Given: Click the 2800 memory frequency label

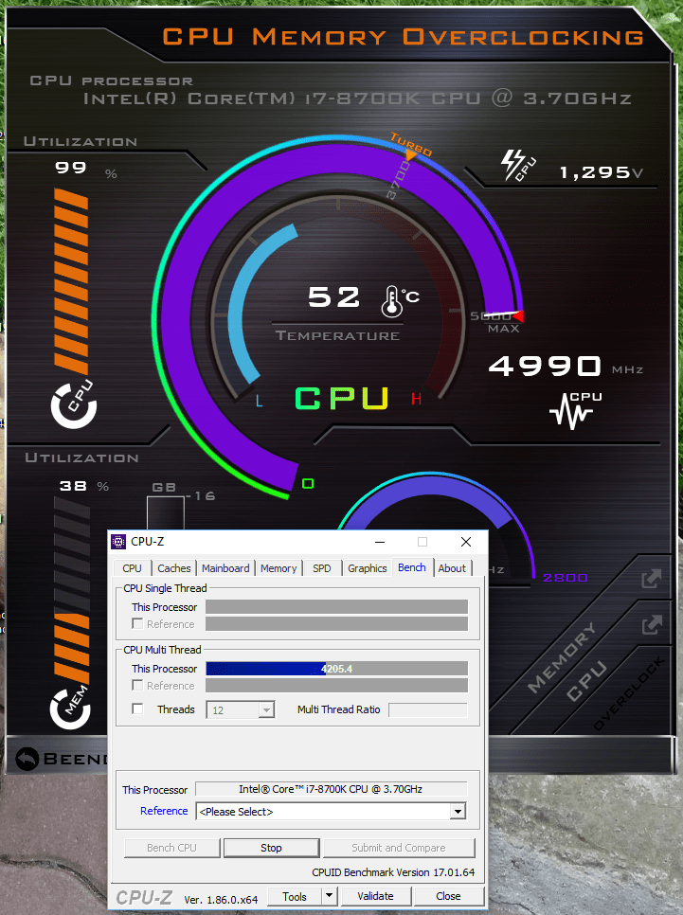Looking at the screenshot, I should pos(566,578).
